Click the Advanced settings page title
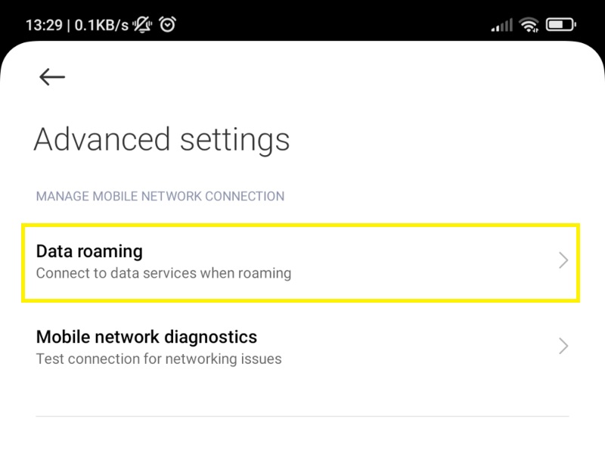The height and width of the screenshot is (454, 605). tap(162, 140)
